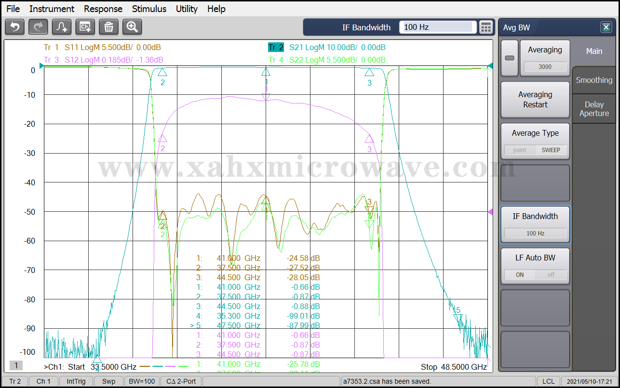
Task: Select Tr 4 S22 trace label
Action: 327,60
